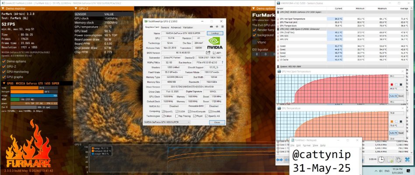The width and height of the screenshot is (415, 175).
Task: Click Auto Fit in GPU Temperature graph
Action: [x=393, y=133]
